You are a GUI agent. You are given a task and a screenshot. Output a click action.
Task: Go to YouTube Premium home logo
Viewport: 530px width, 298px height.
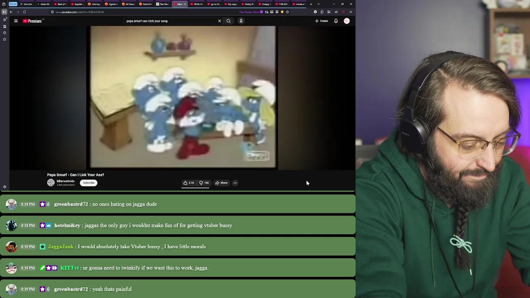[33, 21]
